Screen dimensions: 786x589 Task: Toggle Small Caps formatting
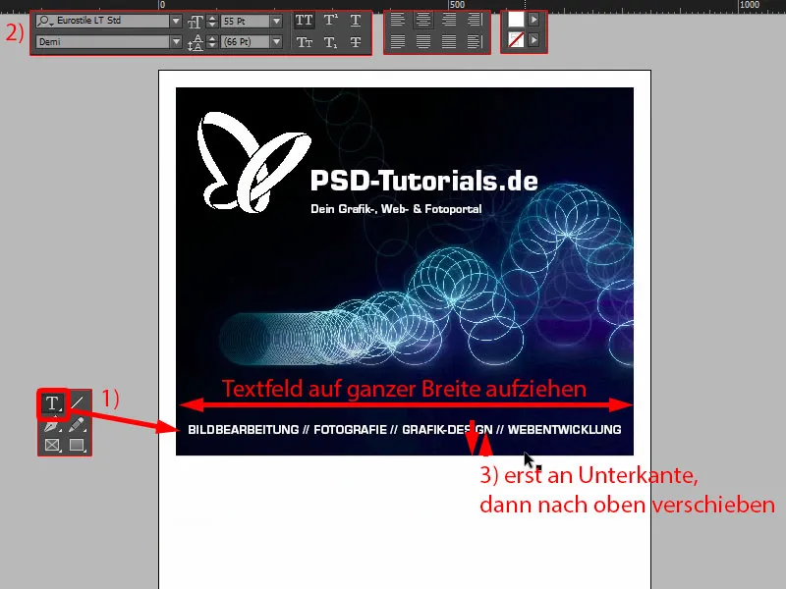304,42
